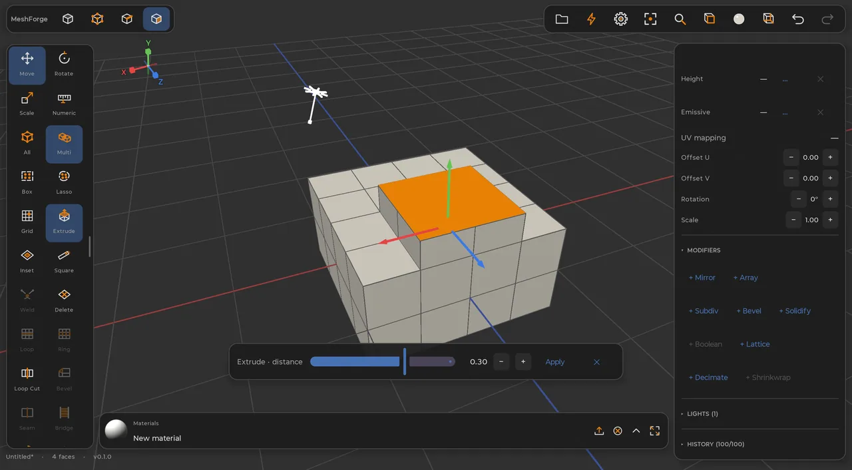Click the Emissive texture ellipsis picker
Image resolution: width=852 pixels, height=470 pixels.
[785, 113]
